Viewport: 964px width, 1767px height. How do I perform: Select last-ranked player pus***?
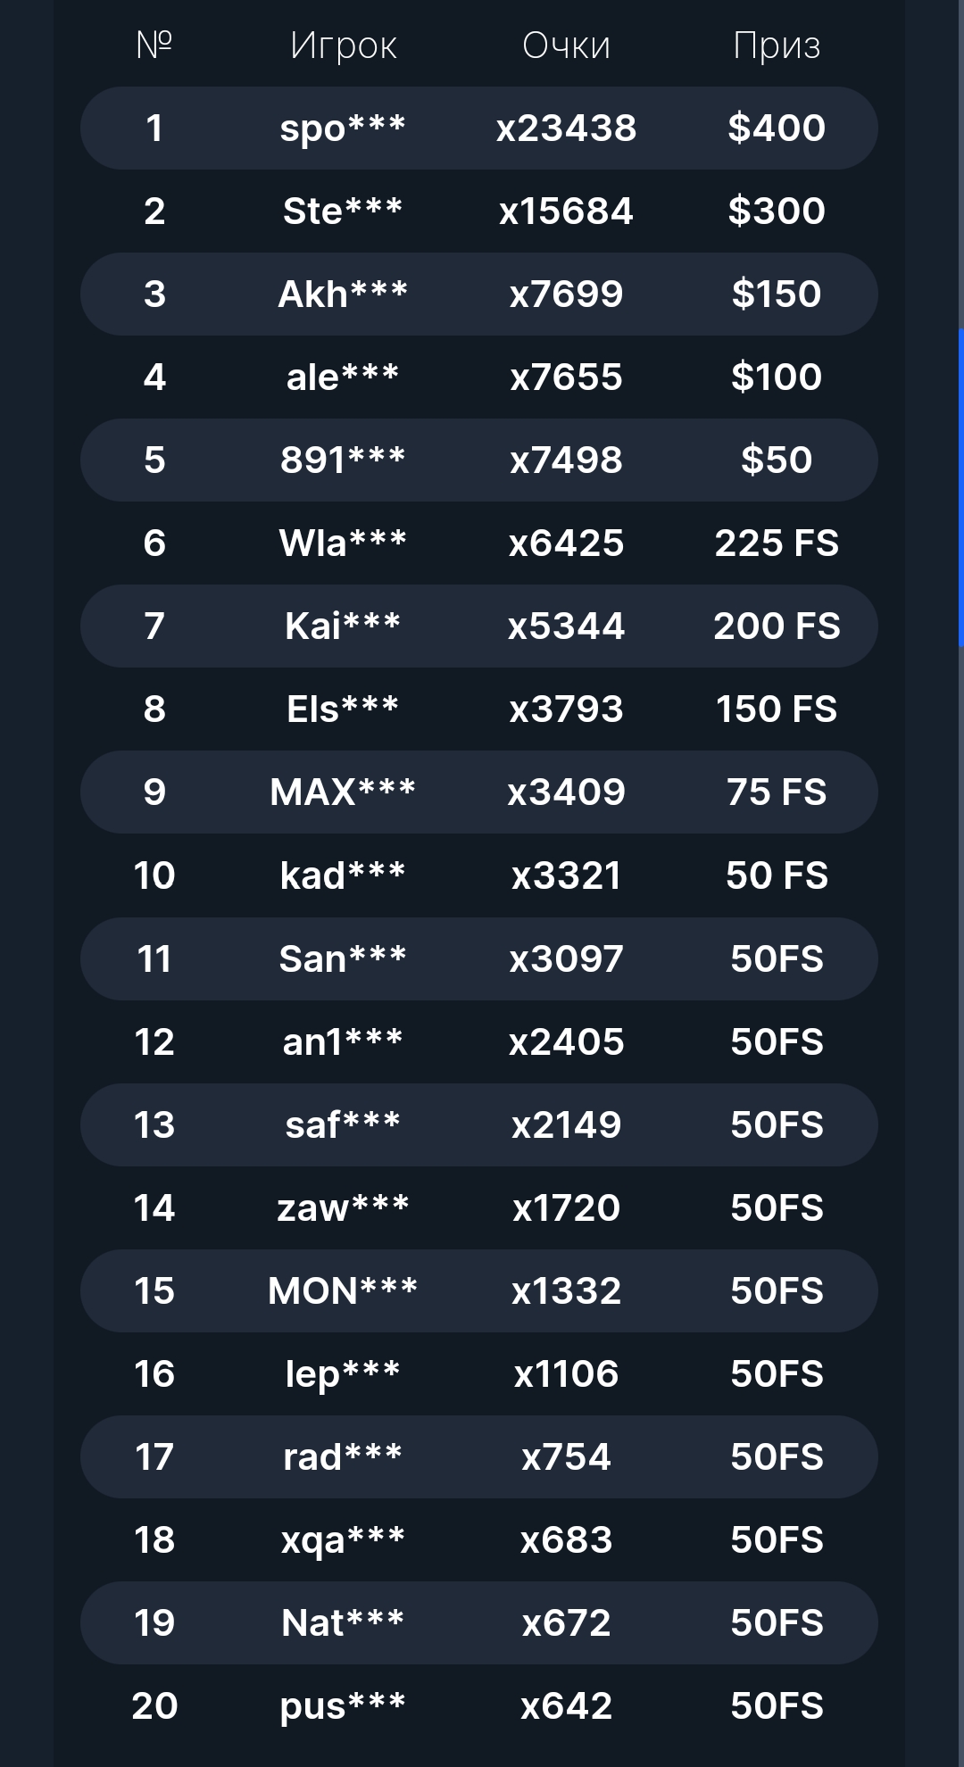343,1706
